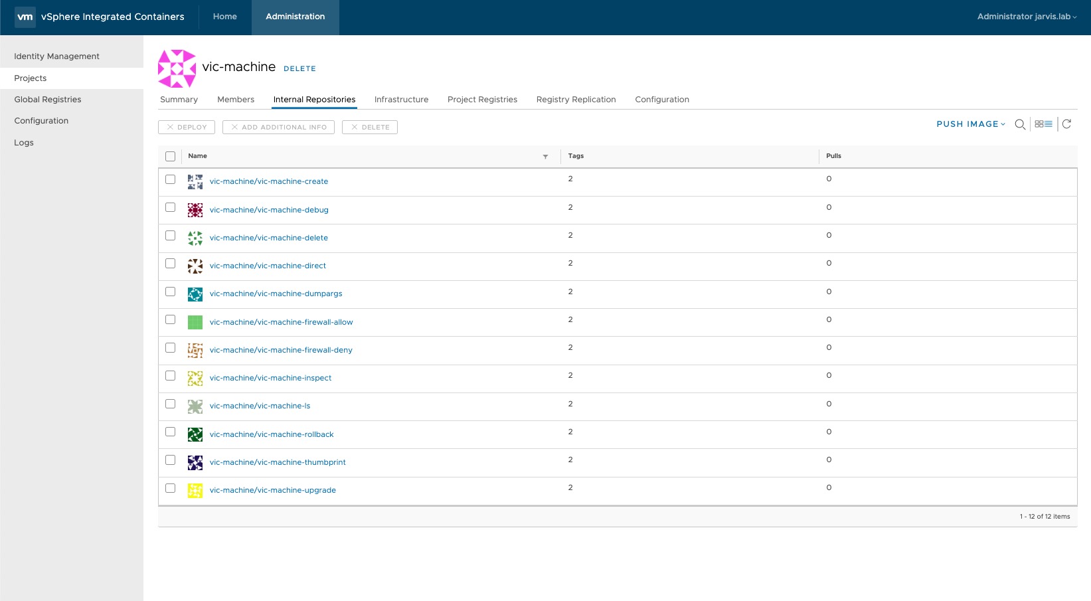Check the vic-machine-firewall-deny row checkbox

pos(170,348)
